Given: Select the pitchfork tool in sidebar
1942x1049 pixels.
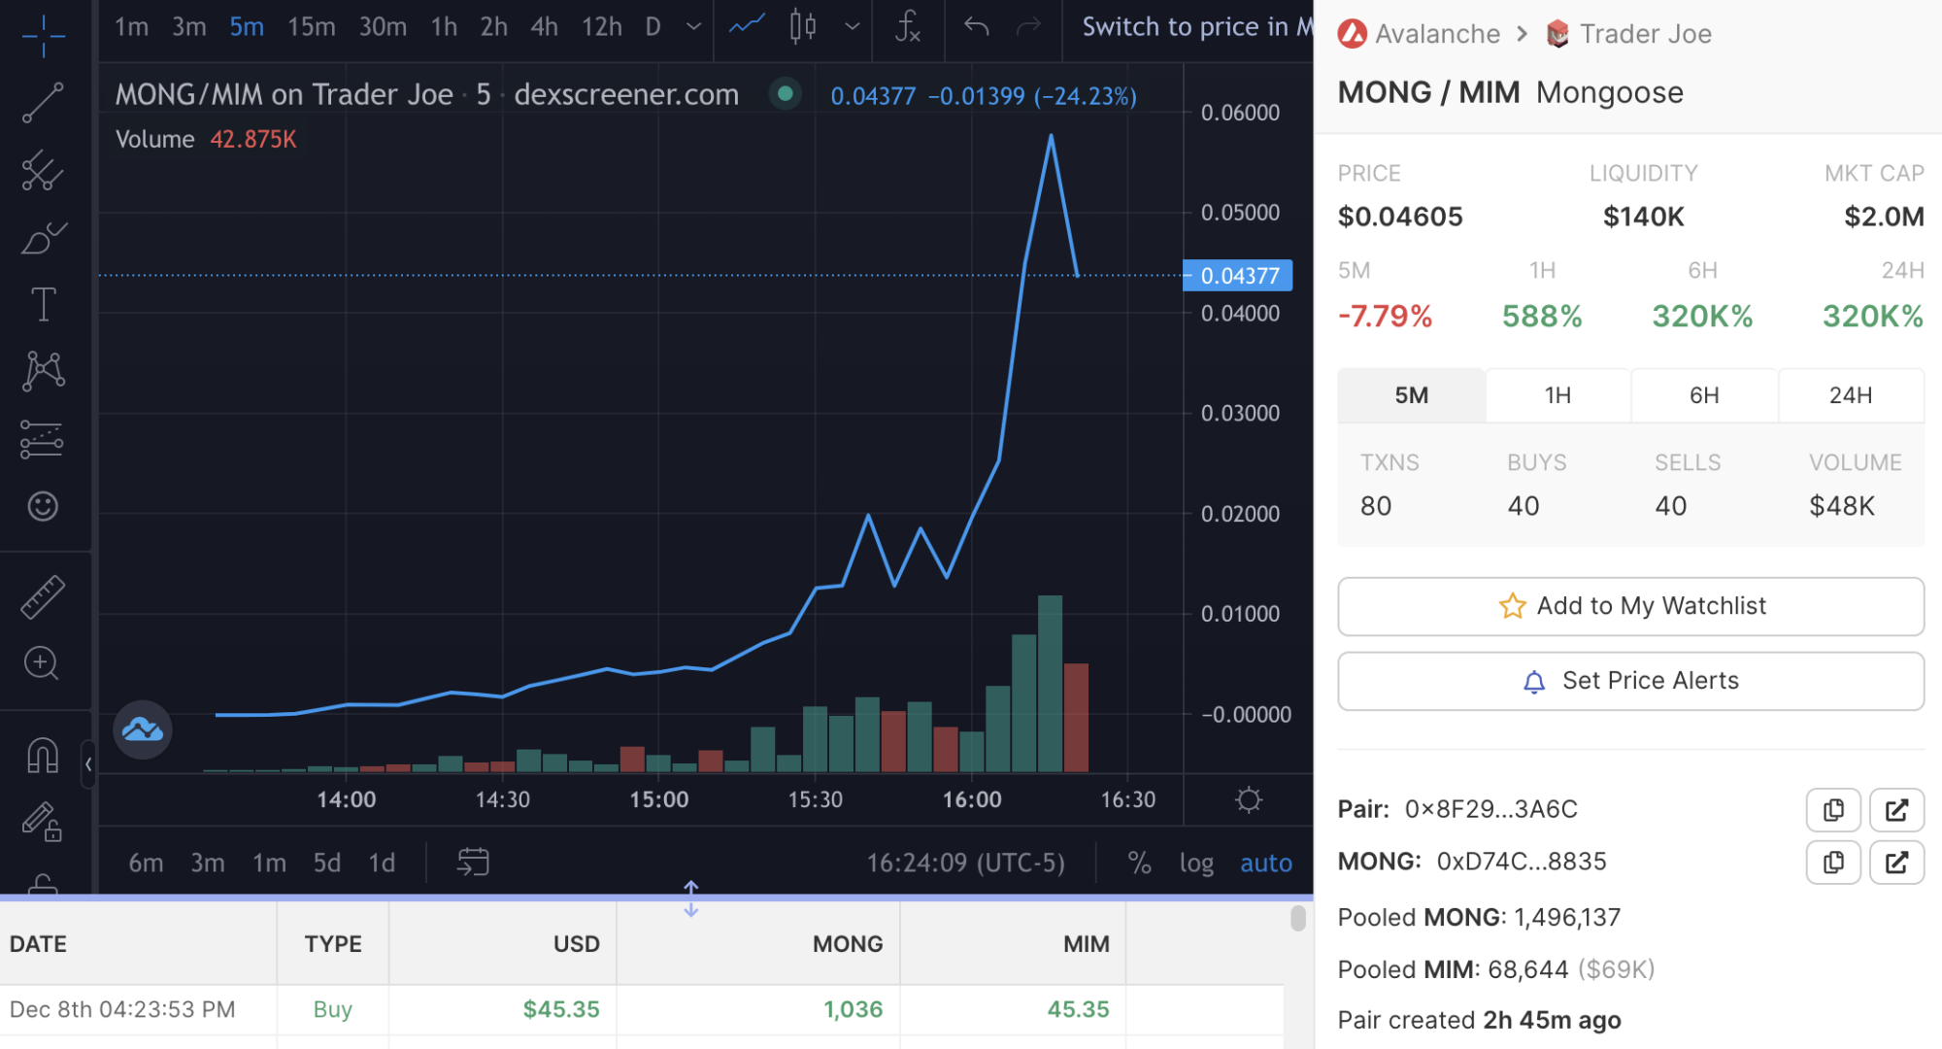Looking at the screenshot, I should (43, 170).
